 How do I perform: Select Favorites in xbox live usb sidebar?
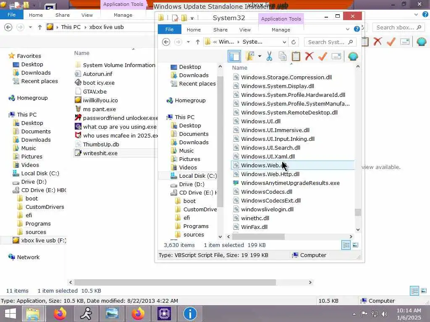click(29, 56)
